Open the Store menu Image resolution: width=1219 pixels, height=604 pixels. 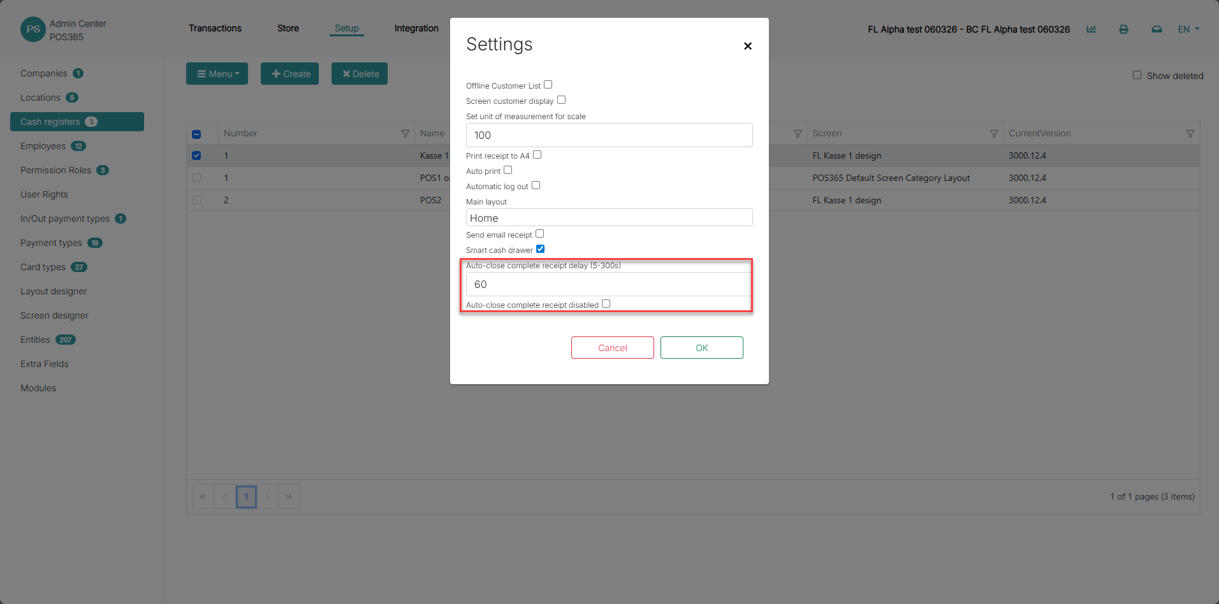(x=288, y=29)
